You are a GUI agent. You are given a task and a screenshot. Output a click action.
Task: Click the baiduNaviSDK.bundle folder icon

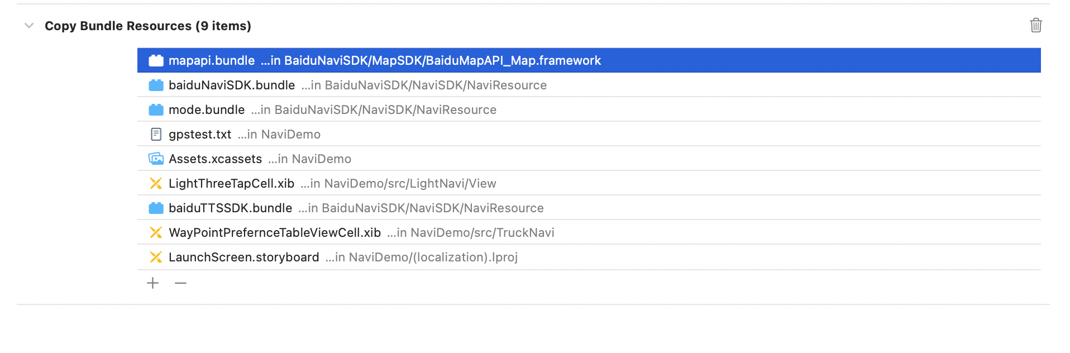coord(156,85)
